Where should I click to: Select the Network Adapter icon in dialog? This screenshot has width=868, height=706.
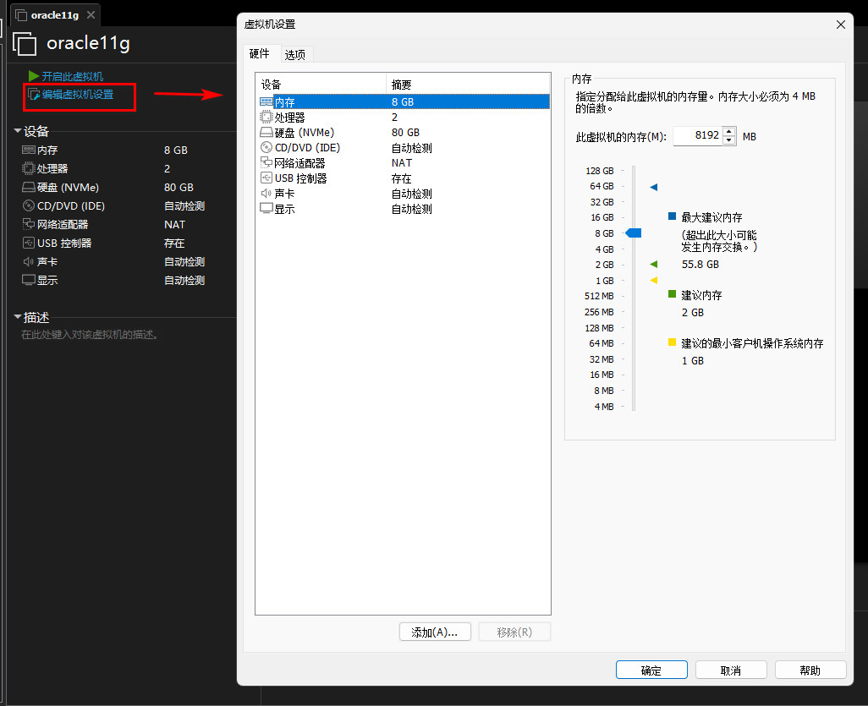(266, 163)
